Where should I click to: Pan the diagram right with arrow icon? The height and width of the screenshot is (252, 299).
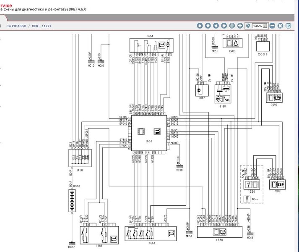coord(224,26)
